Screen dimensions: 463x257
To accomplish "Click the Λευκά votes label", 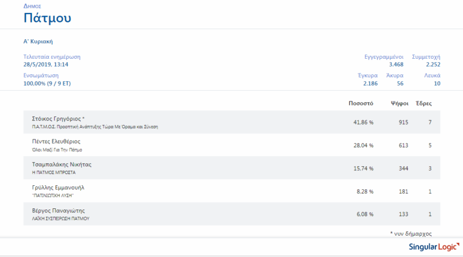I will (432, 76).
